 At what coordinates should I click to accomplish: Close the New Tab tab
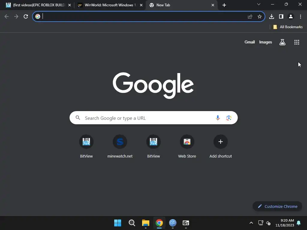point(213,5)
